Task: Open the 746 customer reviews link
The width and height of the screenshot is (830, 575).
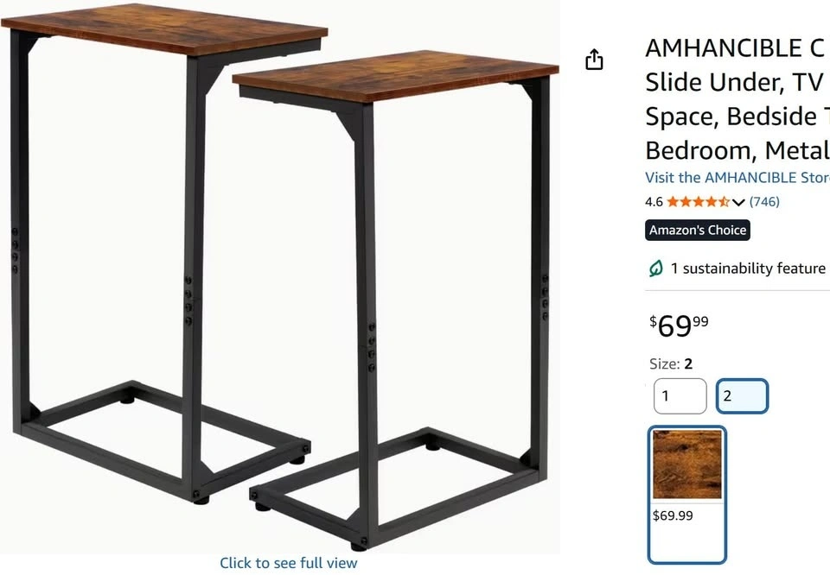Action: tap(764, 202)
